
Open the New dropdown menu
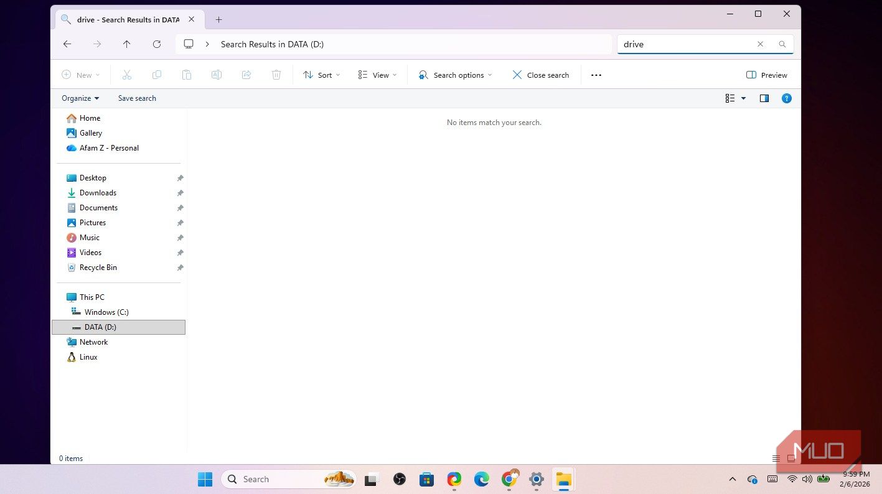pos(81,75)
